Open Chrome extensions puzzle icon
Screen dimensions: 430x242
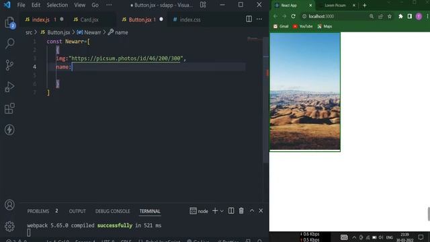[x=400, y=16]
